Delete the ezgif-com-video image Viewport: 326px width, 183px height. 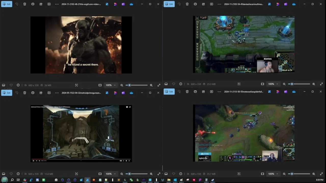coord(25,4)
